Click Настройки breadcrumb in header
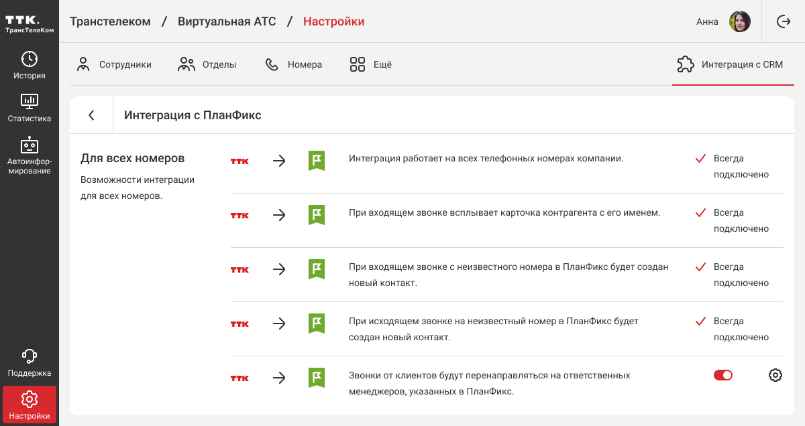 point(333,21)
